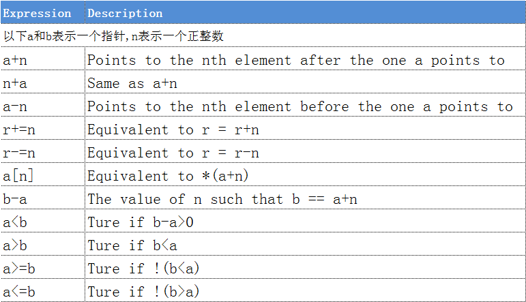Click the a<=b expression cell

[x=22, y=292]
